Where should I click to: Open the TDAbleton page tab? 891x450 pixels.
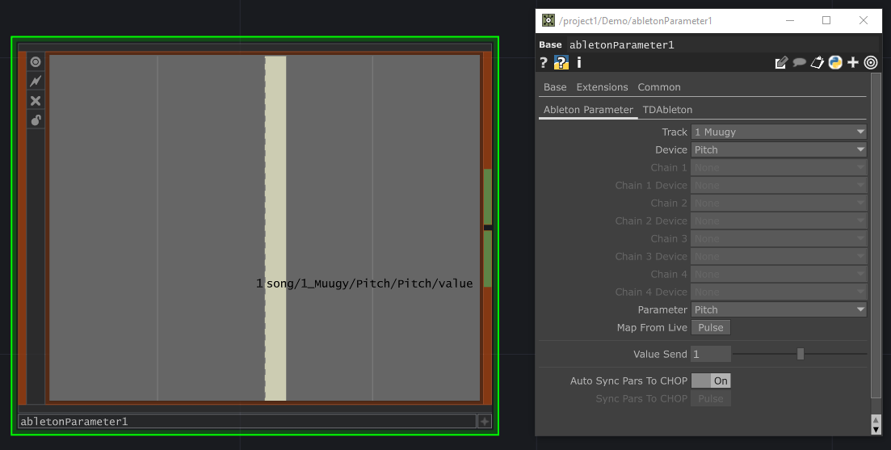click(667, 110)
